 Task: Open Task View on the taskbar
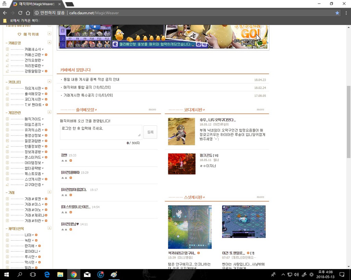click(x=33, y=275)
